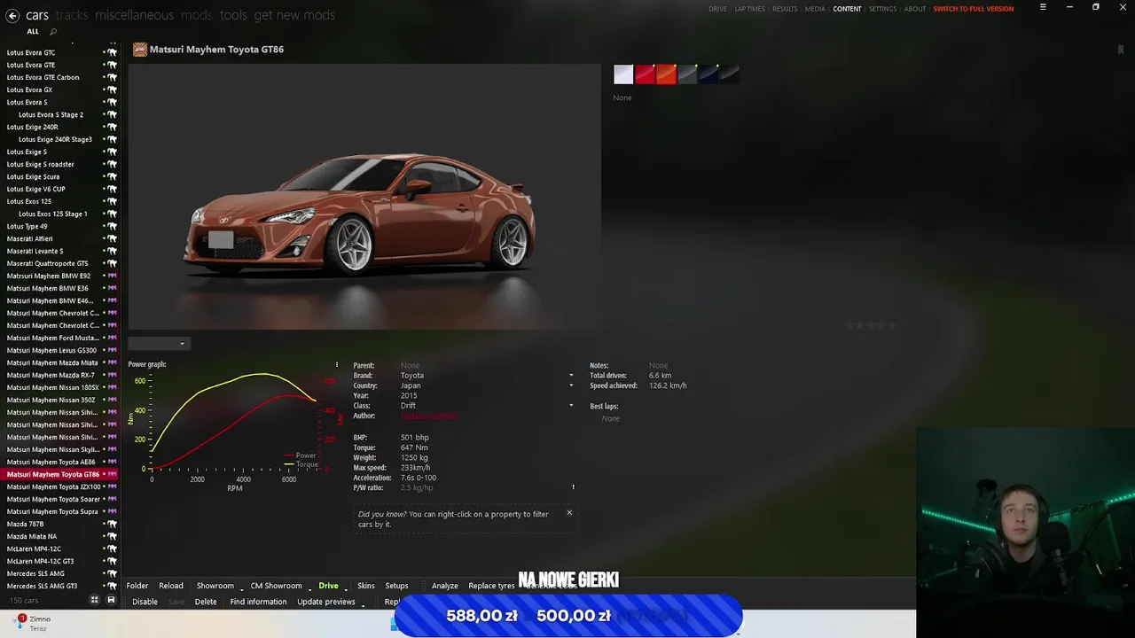Click the McLaren badge on McLaren MP4-12C row

point(112,549)
